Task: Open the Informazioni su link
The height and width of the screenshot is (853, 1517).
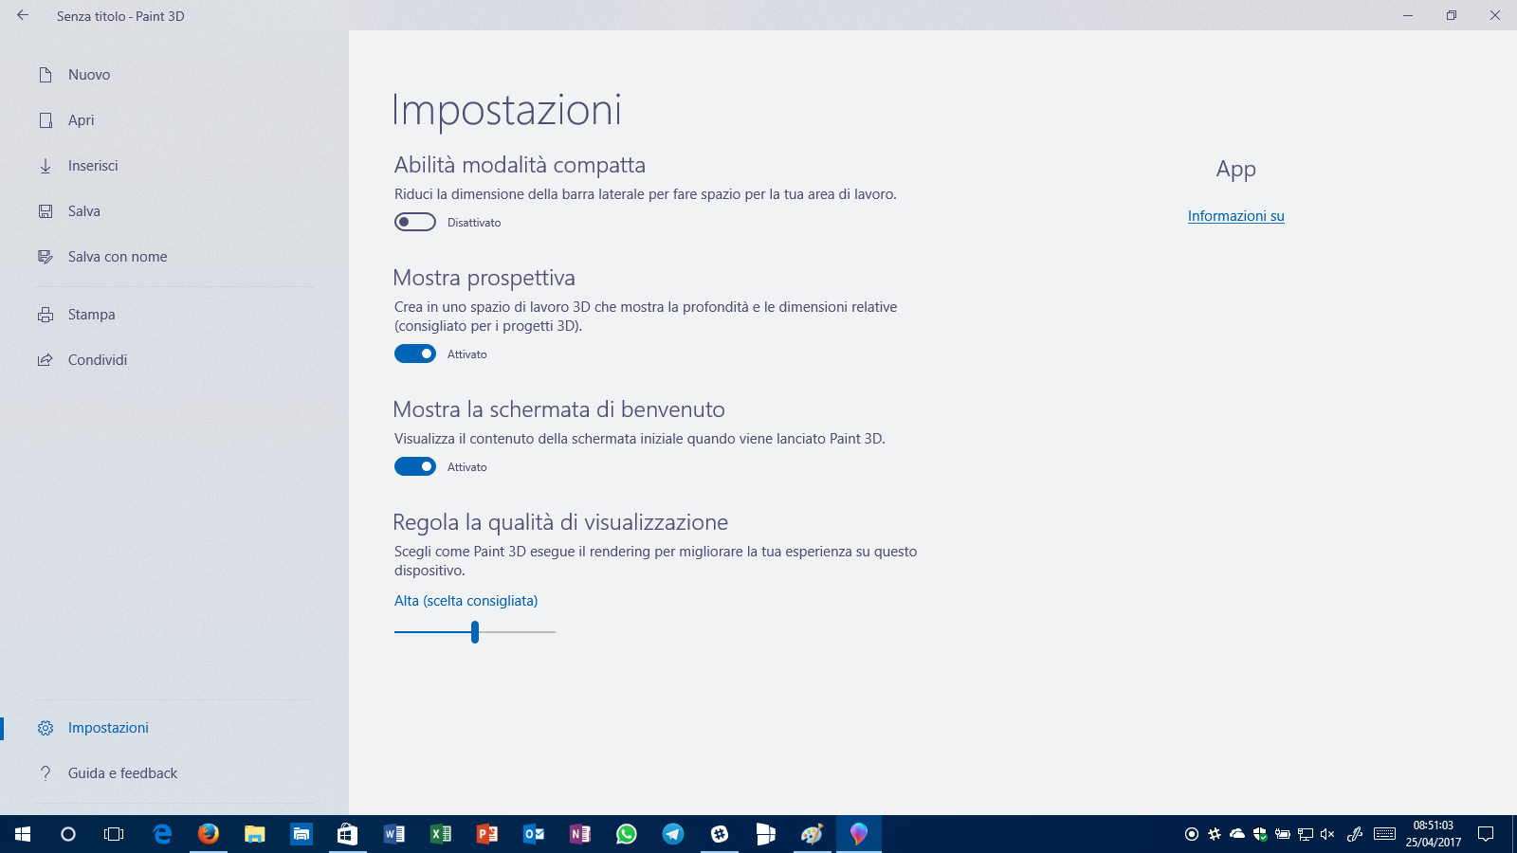Action: tap(1236, 216)
